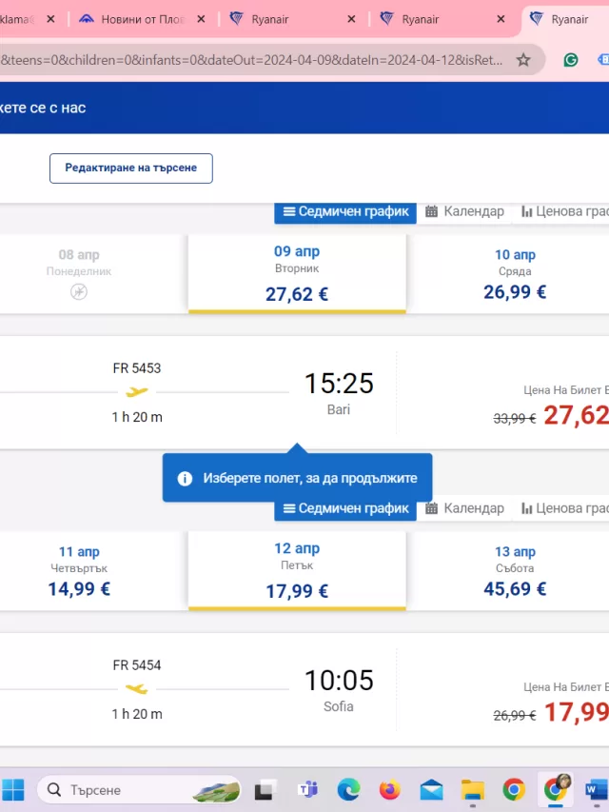Image resolution: width=609 pixels, height=812 pixels.
Task: Click the info icon in the blue tooltip
Action: tap(185, 479)
